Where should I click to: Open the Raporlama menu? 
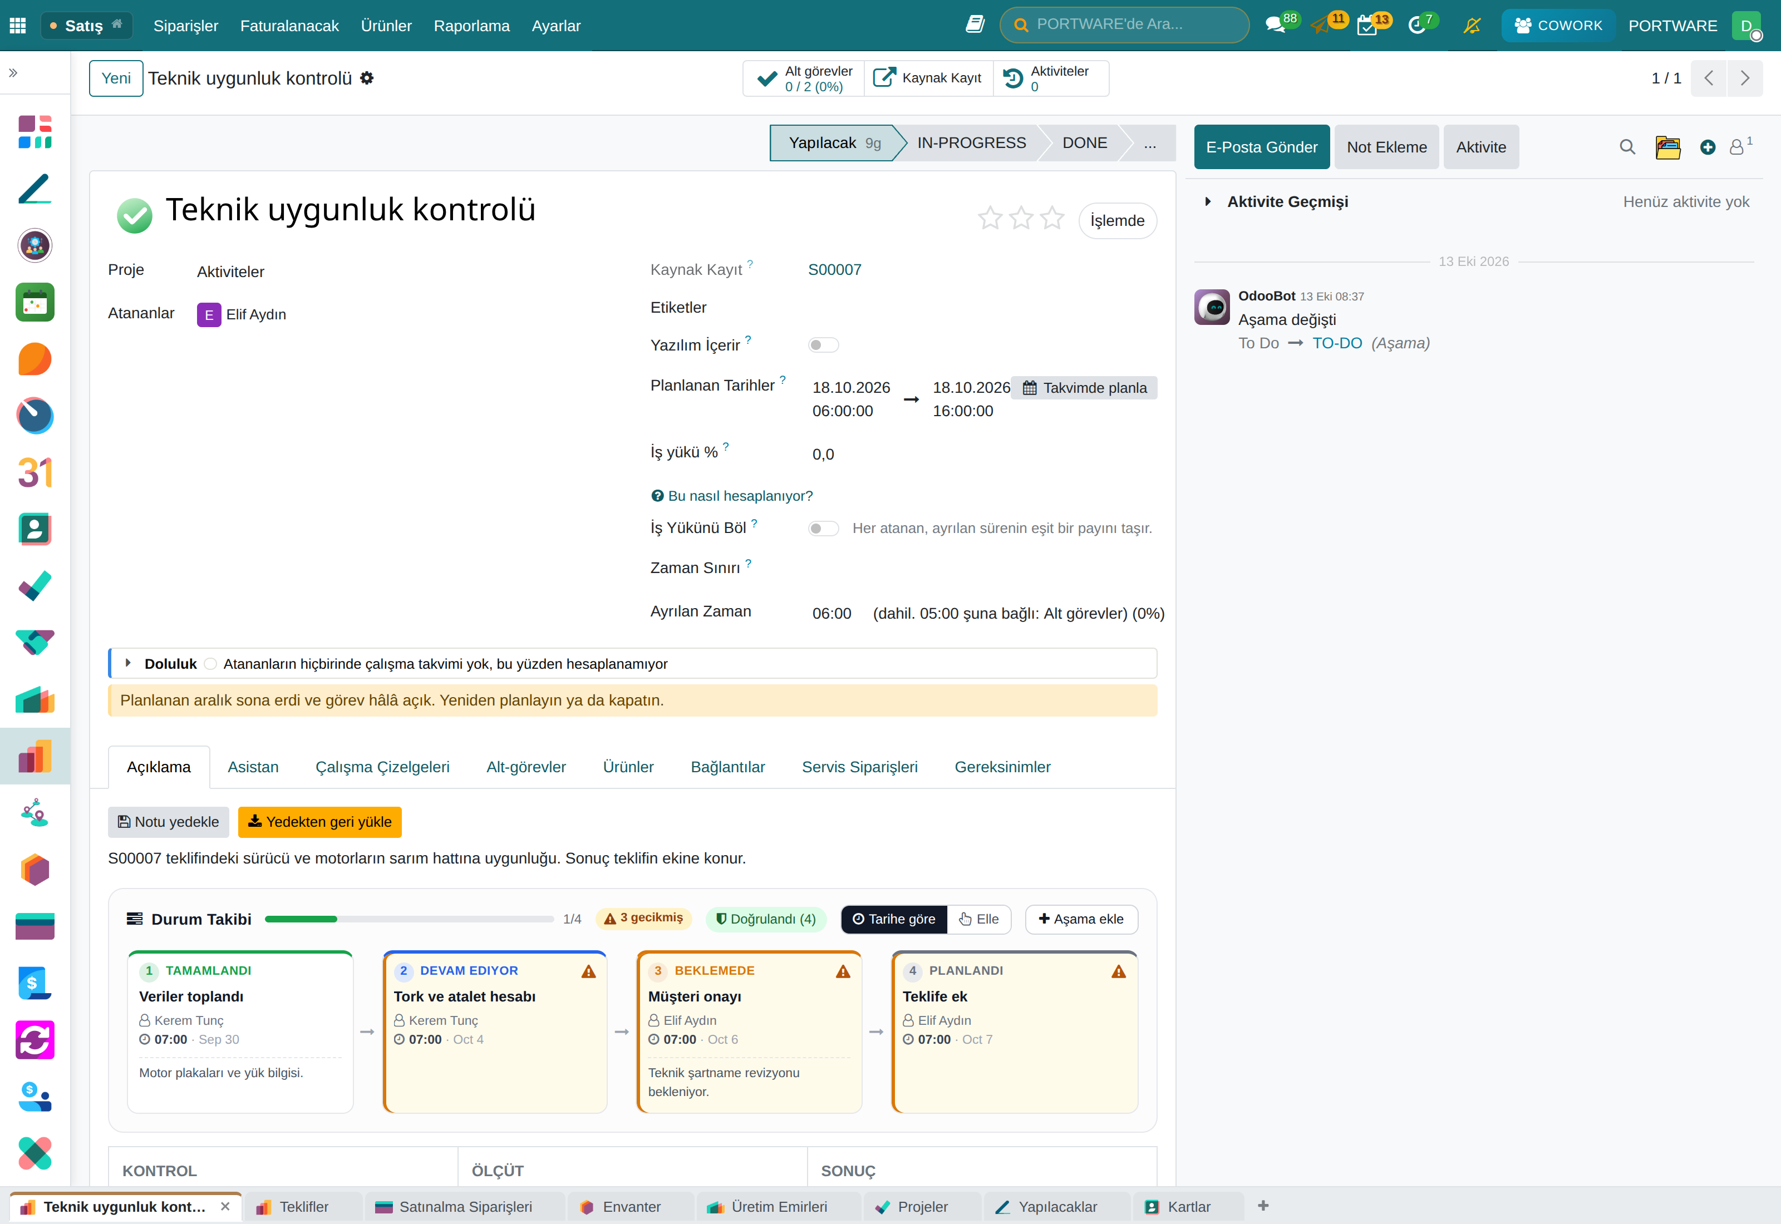(x=471, y=25)
